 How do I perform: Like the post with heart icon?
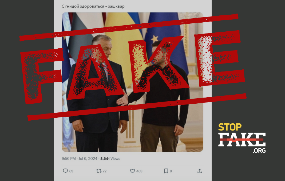(x=133, y=171)
